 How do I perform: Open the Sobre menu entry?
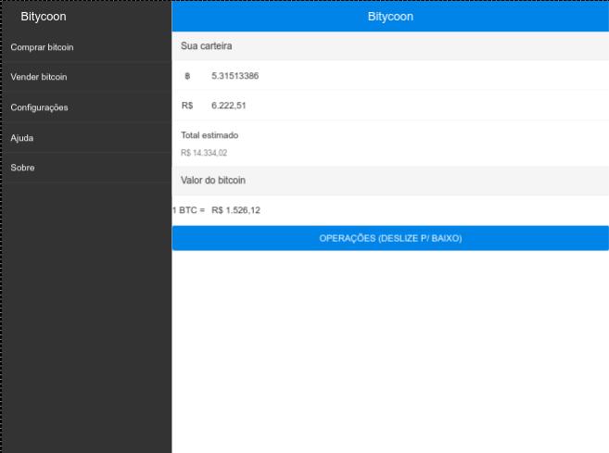point(22,168)
